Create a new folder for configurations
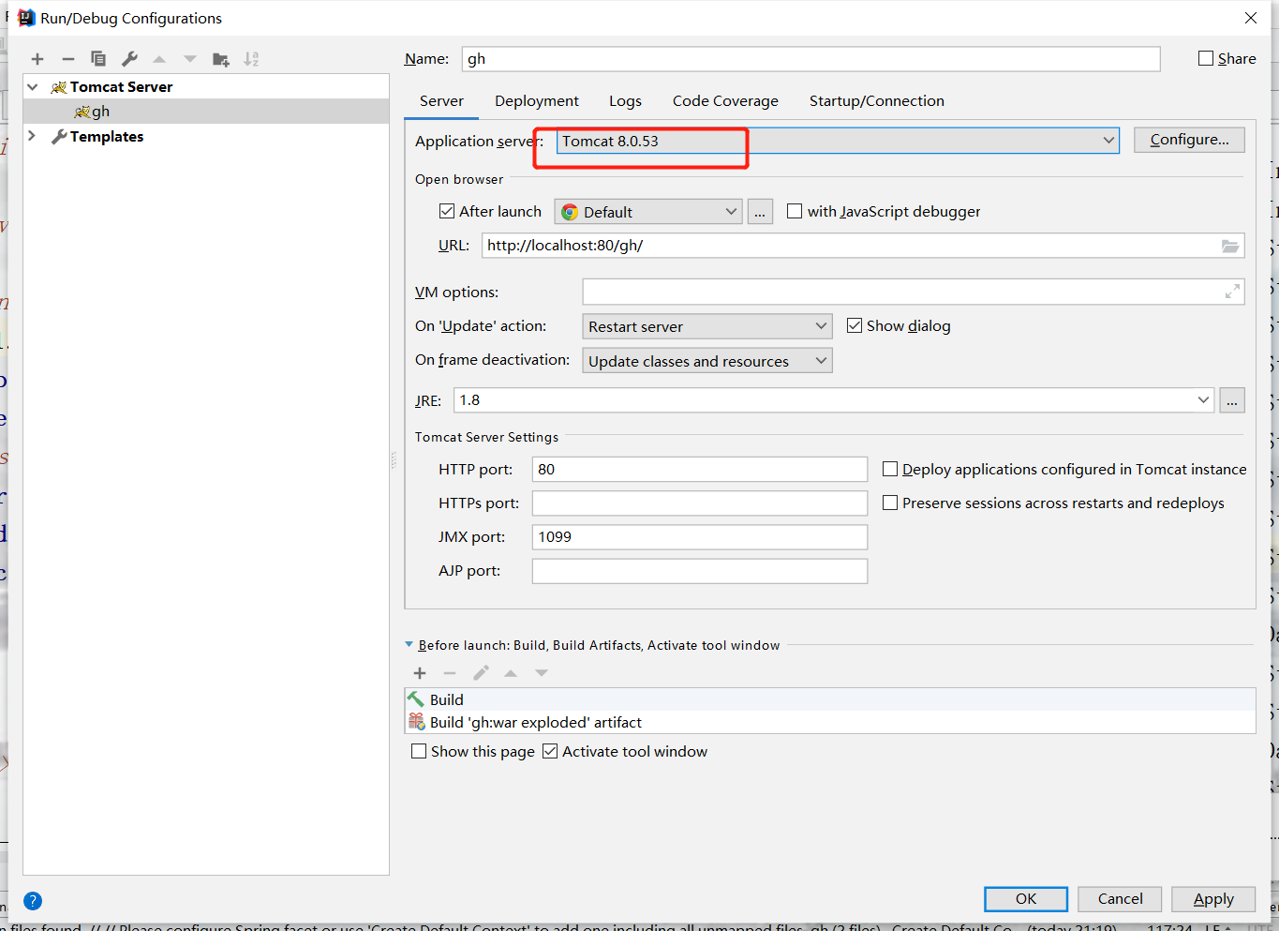This screenshot has width=1279, height=931. click(x=221, y=59)
